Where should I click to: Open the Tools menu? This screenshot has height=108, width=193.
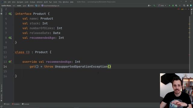55,2
